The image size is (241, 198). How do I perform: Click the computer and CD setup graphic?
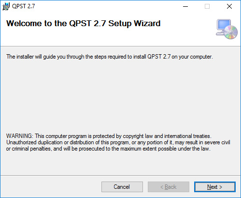click(227, 29)
